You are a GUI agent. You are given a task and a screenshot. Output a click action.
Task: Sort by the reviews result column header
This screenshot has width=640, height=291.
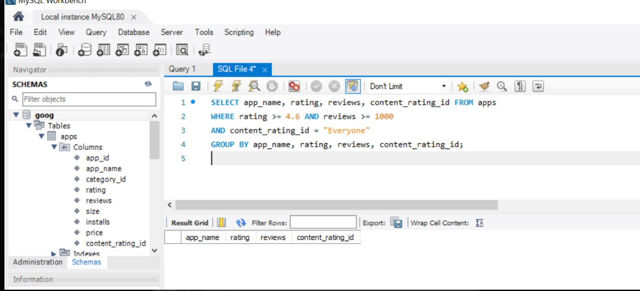click(x=273, y=237)
